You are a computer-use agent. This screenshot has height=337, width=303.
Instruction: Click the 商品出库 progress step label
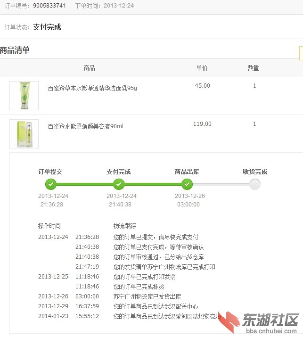pos(187,172)
